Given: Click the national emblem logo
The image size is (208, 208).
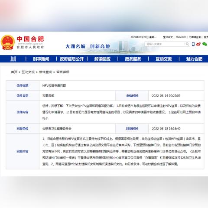Looking at the screenshot, I should tap(7, 42).
